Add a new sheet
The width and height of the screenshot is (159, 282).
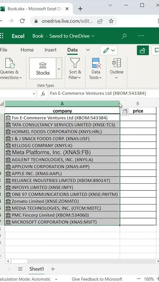click(53, 269)
